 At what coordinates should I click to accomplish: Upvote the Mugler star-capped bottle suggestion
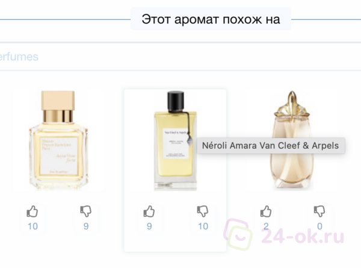tap(266, 211)
